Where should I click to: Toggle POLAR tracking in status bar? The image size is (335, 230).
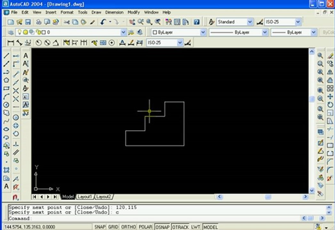pyautogui.click(x=146, y=227)
